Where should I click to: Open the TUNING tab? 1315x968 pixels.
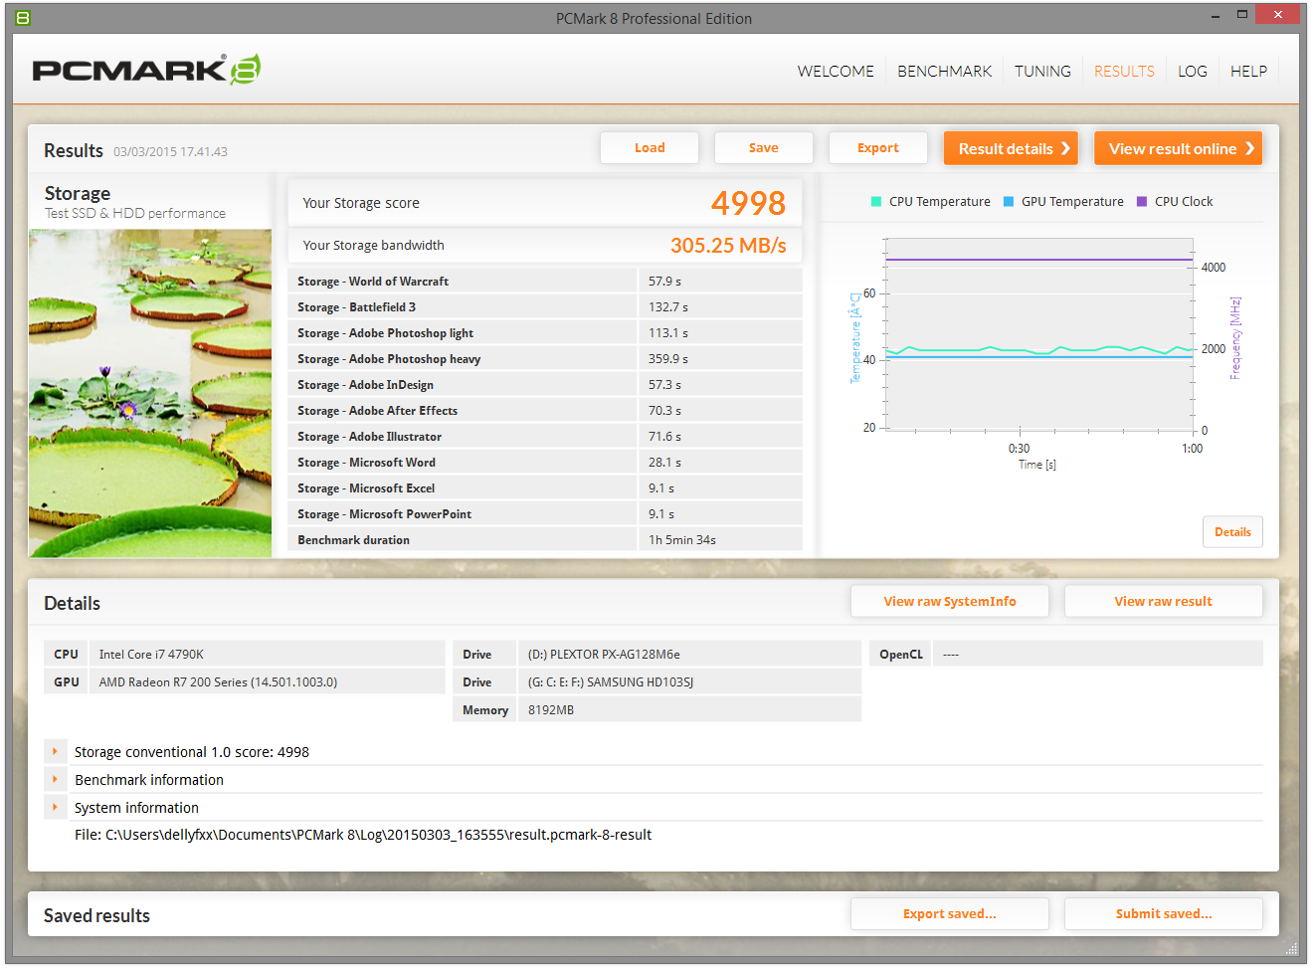1042,72
